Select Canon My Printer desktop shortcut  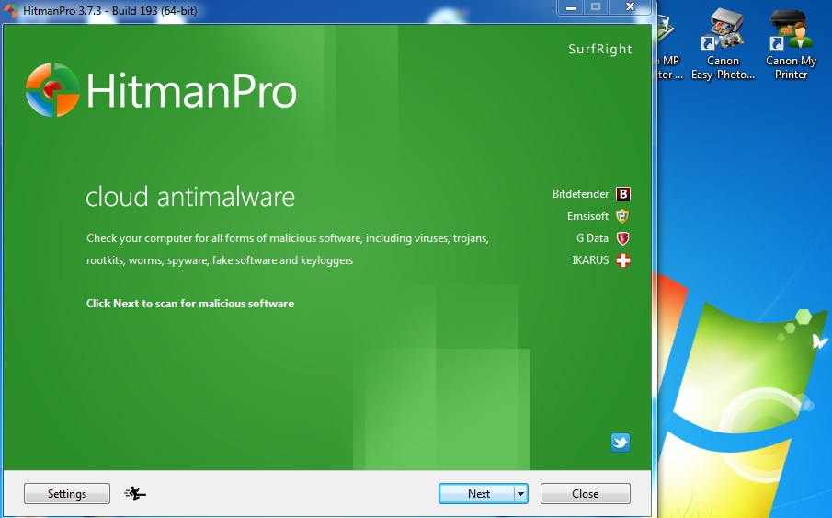[791, 45]
